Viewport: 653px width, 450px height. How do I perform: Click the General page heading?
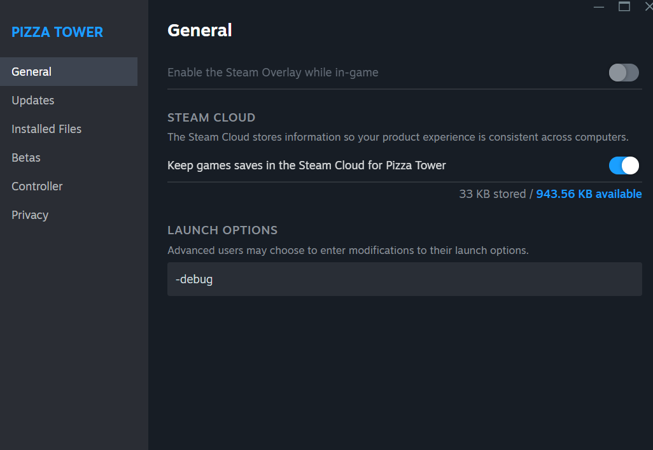[199, 30]
